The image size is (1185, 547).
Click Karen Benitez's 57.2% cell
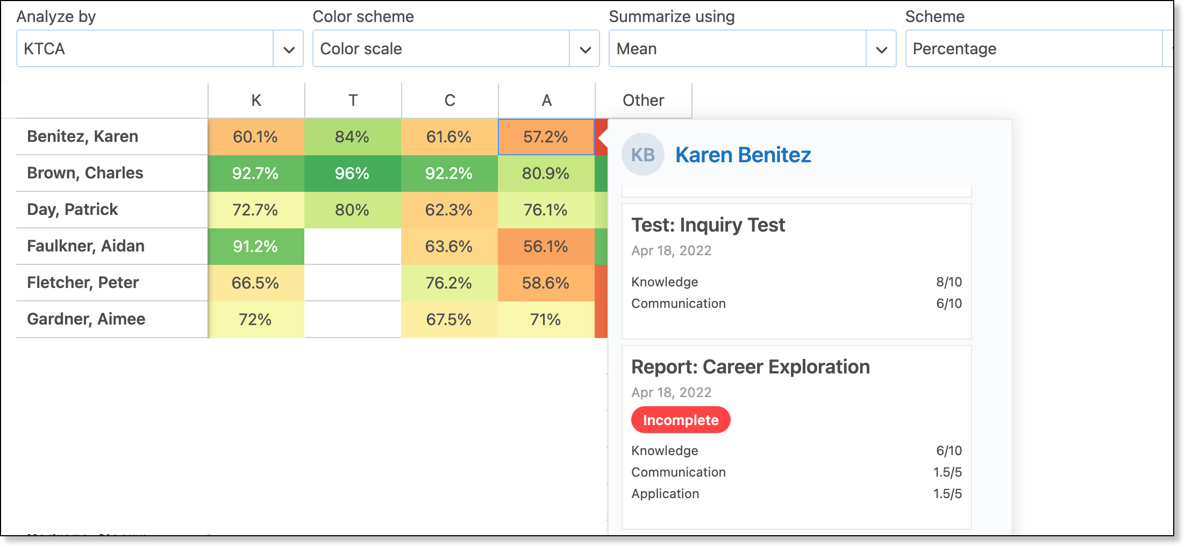(x=546, y=137)
